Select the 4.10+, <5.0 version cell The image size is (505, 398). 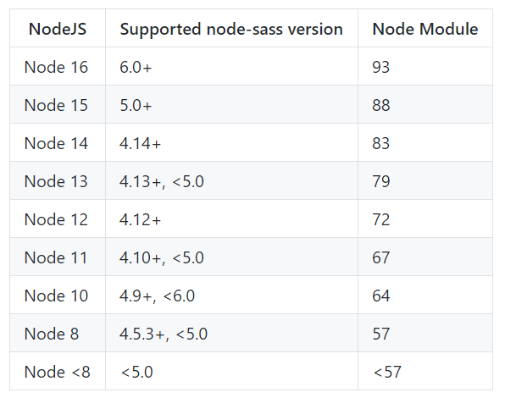point(162,257)
